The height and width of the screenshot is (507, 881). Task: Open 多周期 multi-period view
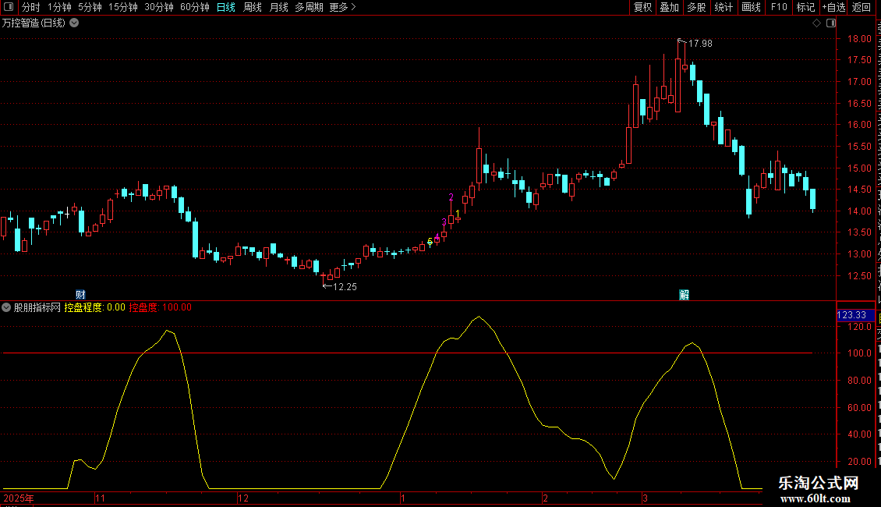tap(309, 7)
